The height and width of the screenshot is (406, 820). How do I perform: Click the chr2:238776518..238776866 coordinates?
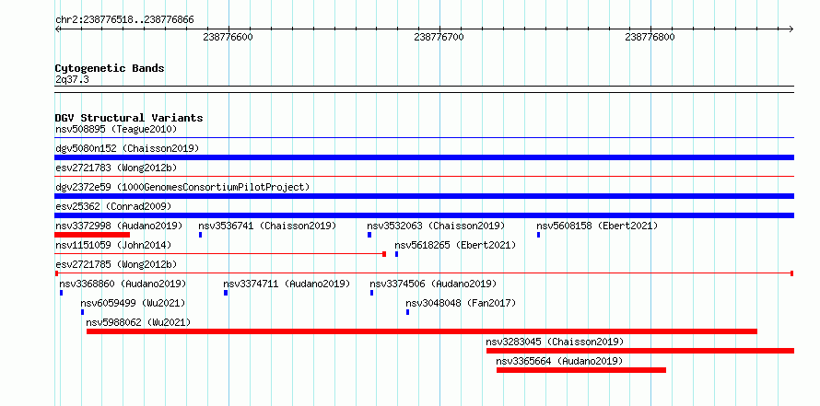tap(124, 20)
